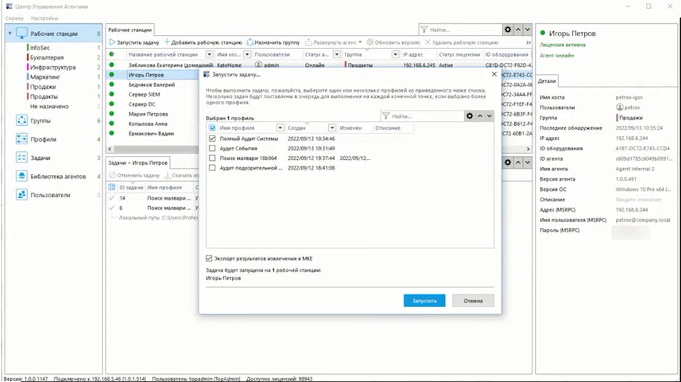Click Удалить рабочую станцию toolbar button
This screenshot has width=681, height=382.
tap(461, 42)
